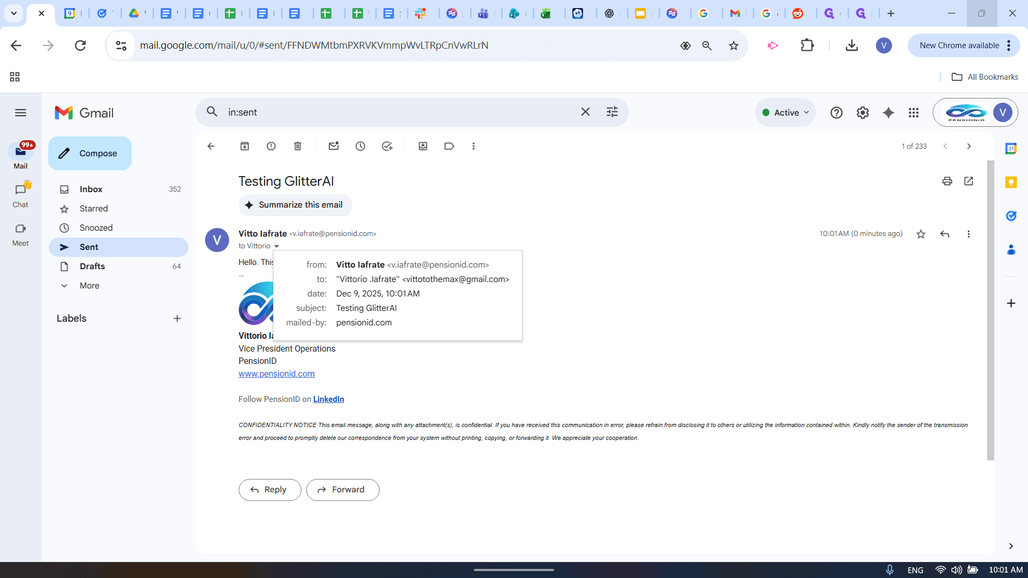Open Gemini sparkle in Gmail header
The image size is (1028, 578).
point(888,112)
